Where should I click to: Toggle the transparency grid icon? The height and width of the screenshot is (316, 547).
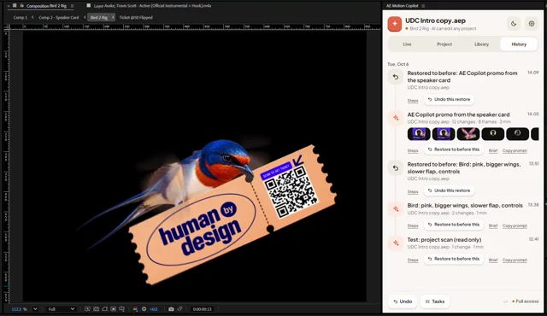click(x=96, y=309)
